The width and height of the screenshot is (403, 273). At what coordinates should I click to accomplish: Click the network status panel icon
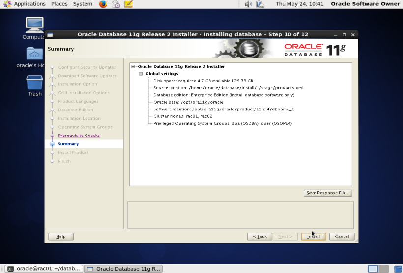click(260, 4)
